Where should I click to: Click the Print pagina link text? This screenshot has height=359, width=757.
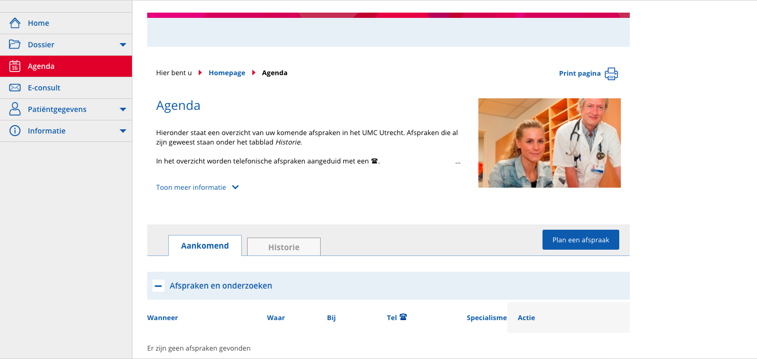pyautogui.click(x=579, y=74)
